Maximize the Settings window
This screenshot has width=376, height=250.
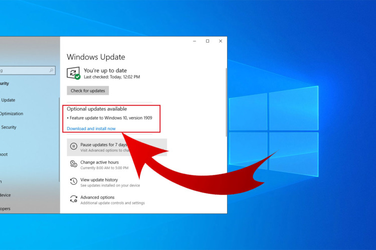(x=208, y=41)
